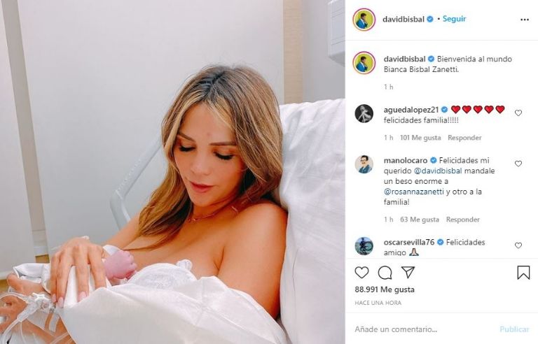Follow davidbisbal with Seguir
538x344 pixels.
pos(454,19)
